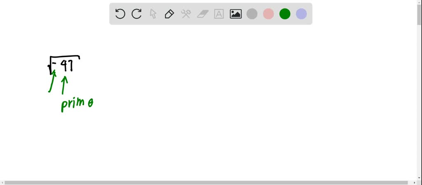Choose the pink color swatch

(x=268, y=14)
